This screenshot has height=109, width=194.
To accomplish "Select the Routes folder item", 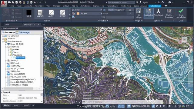I will tap(16, 49).
